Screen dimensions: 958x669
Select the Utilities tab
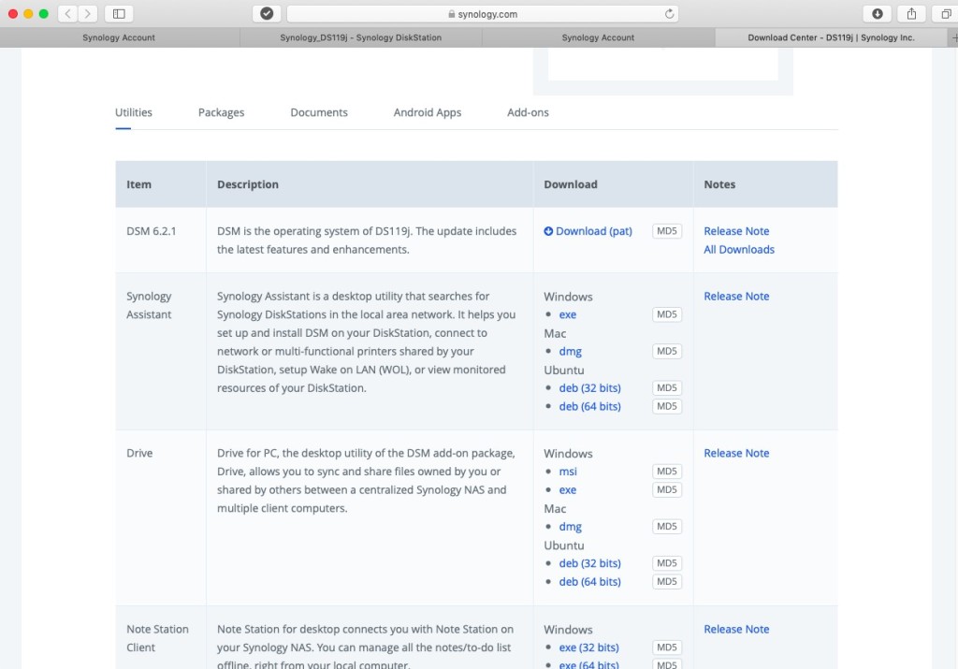click(x=134, y=112)
